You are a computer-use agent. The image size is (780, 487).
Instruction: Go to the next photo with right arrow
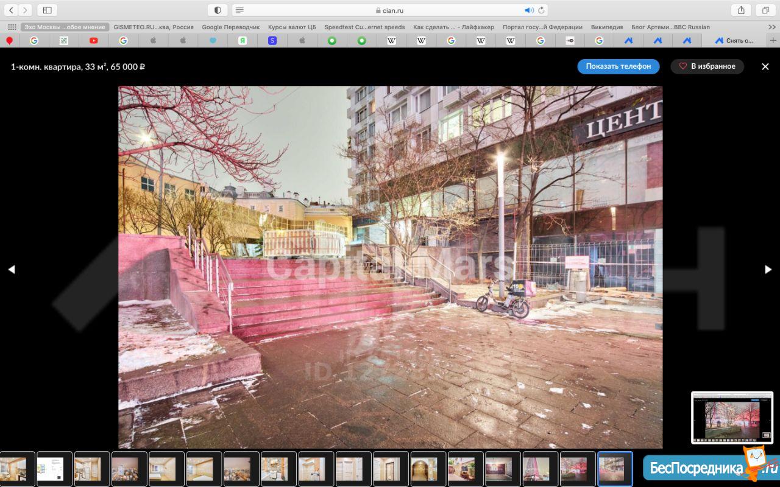tap(768, 269)
